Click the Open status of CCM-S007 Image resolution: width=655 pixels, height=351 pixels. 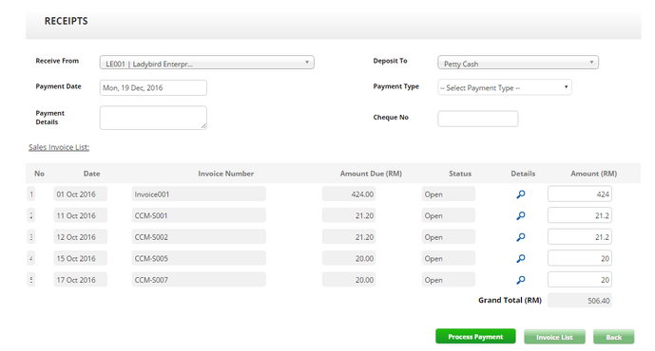click(x=448, y=280)
